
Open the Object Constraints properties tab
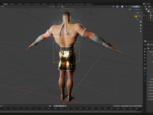[145, 74]
